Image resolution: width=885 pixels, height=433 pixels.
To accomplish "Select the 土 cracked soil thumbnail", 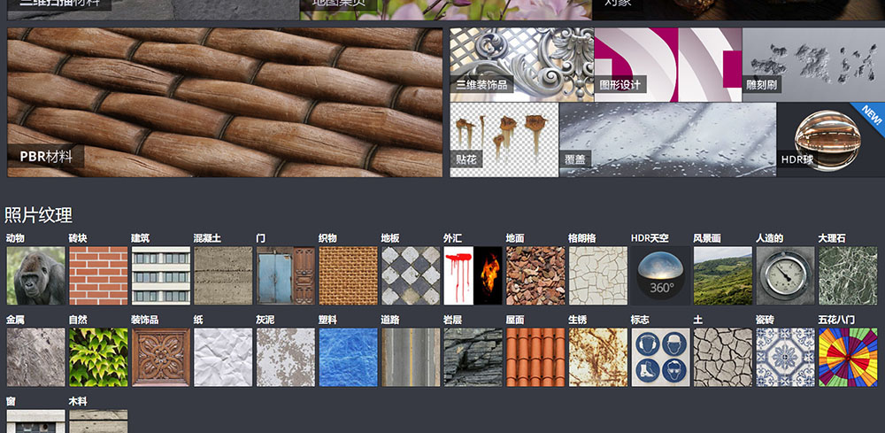I will [x=723, y=358].
